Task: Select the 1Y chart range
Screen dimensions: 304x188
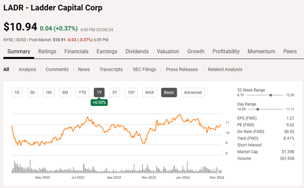Action: (99, 93)
